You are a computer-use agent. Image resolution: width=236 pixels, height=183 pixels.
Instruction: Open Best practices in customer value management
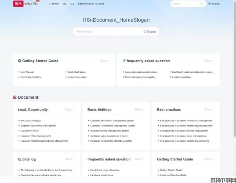click(x=183, y=136)
